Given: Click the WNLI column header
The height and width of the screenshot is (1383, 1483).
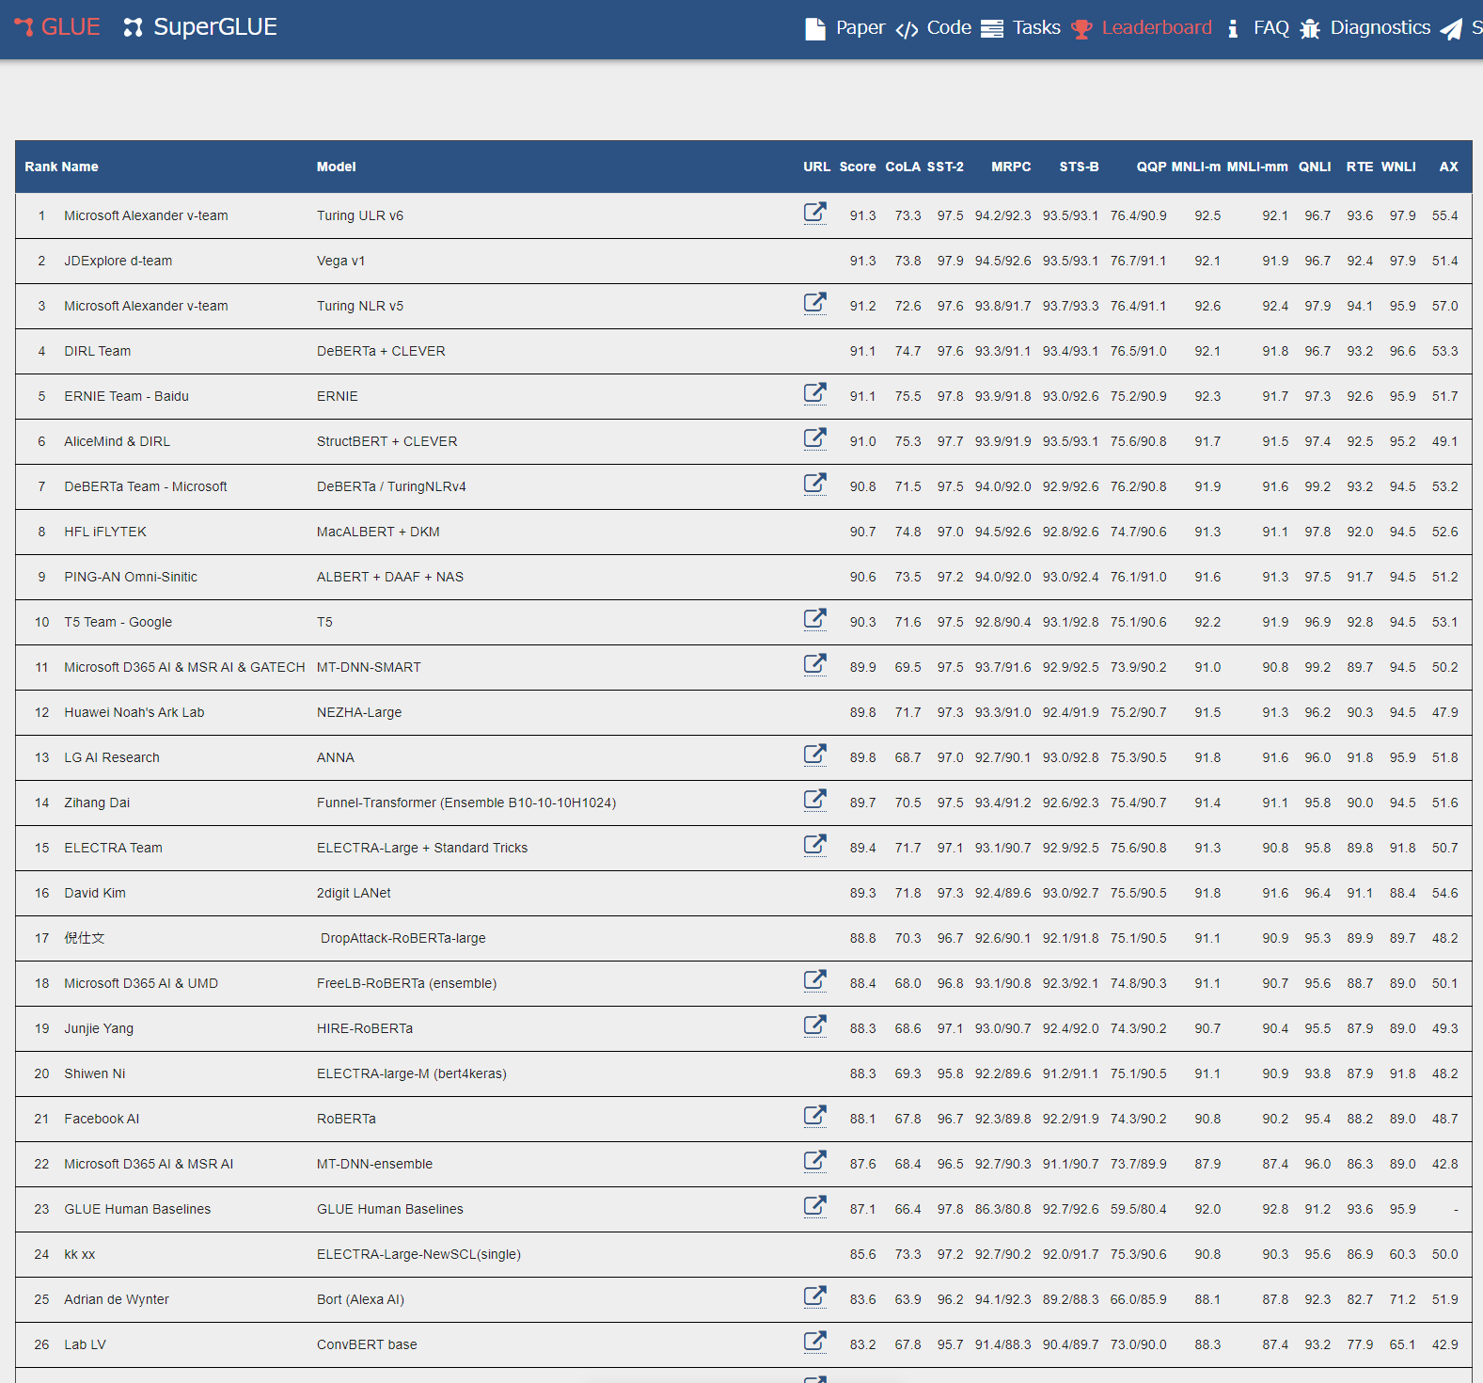Looking at the screenshot, I should (x=1398, y=167).
